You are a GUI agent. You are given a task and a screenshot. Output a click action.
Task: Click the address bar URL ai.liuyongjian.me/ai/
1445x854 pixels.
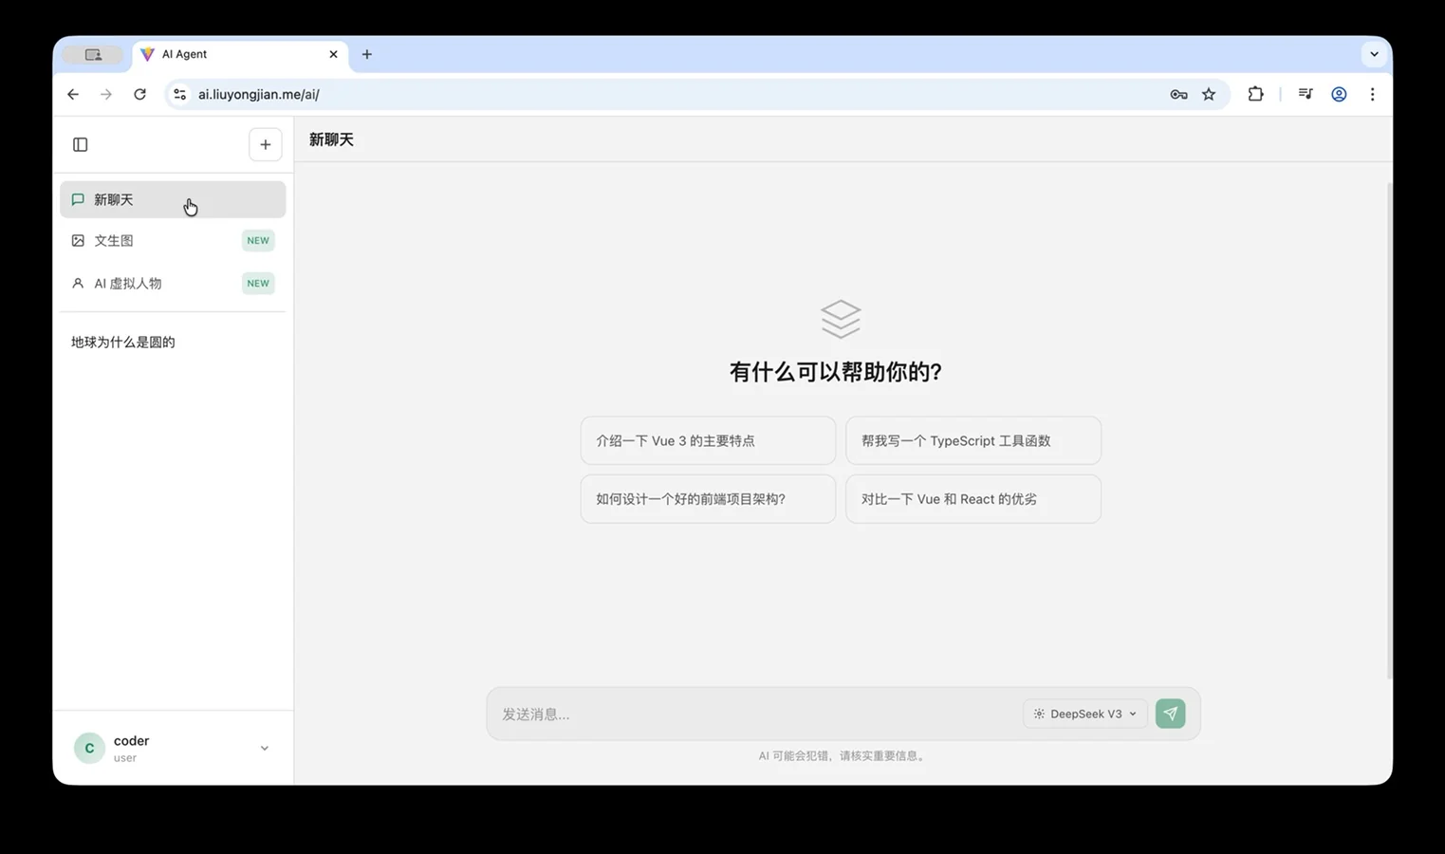[x=259, y=94]
